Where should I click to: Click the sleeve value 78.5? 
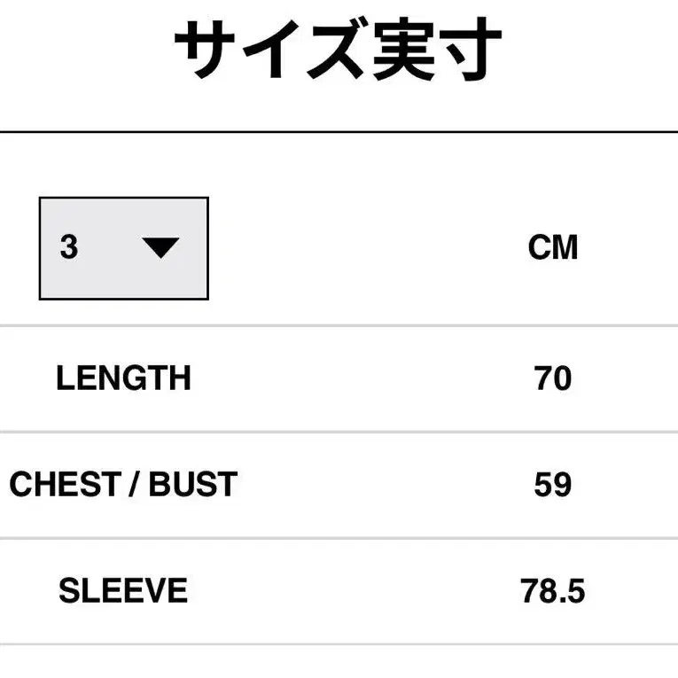(552, 591)
